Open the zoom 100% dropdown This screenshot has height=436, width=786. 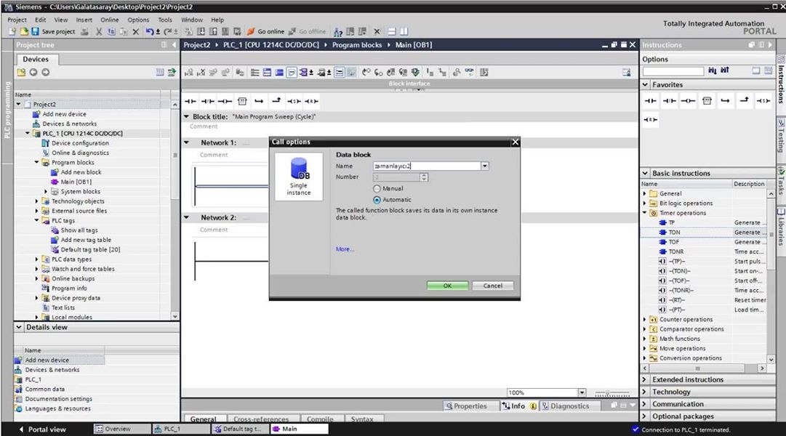coord(582,393)
